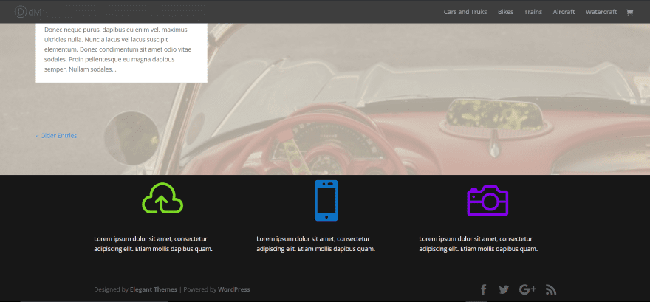Open the Watercraft menu item
This screenshot has width=650, height=302.
point(601,12)
